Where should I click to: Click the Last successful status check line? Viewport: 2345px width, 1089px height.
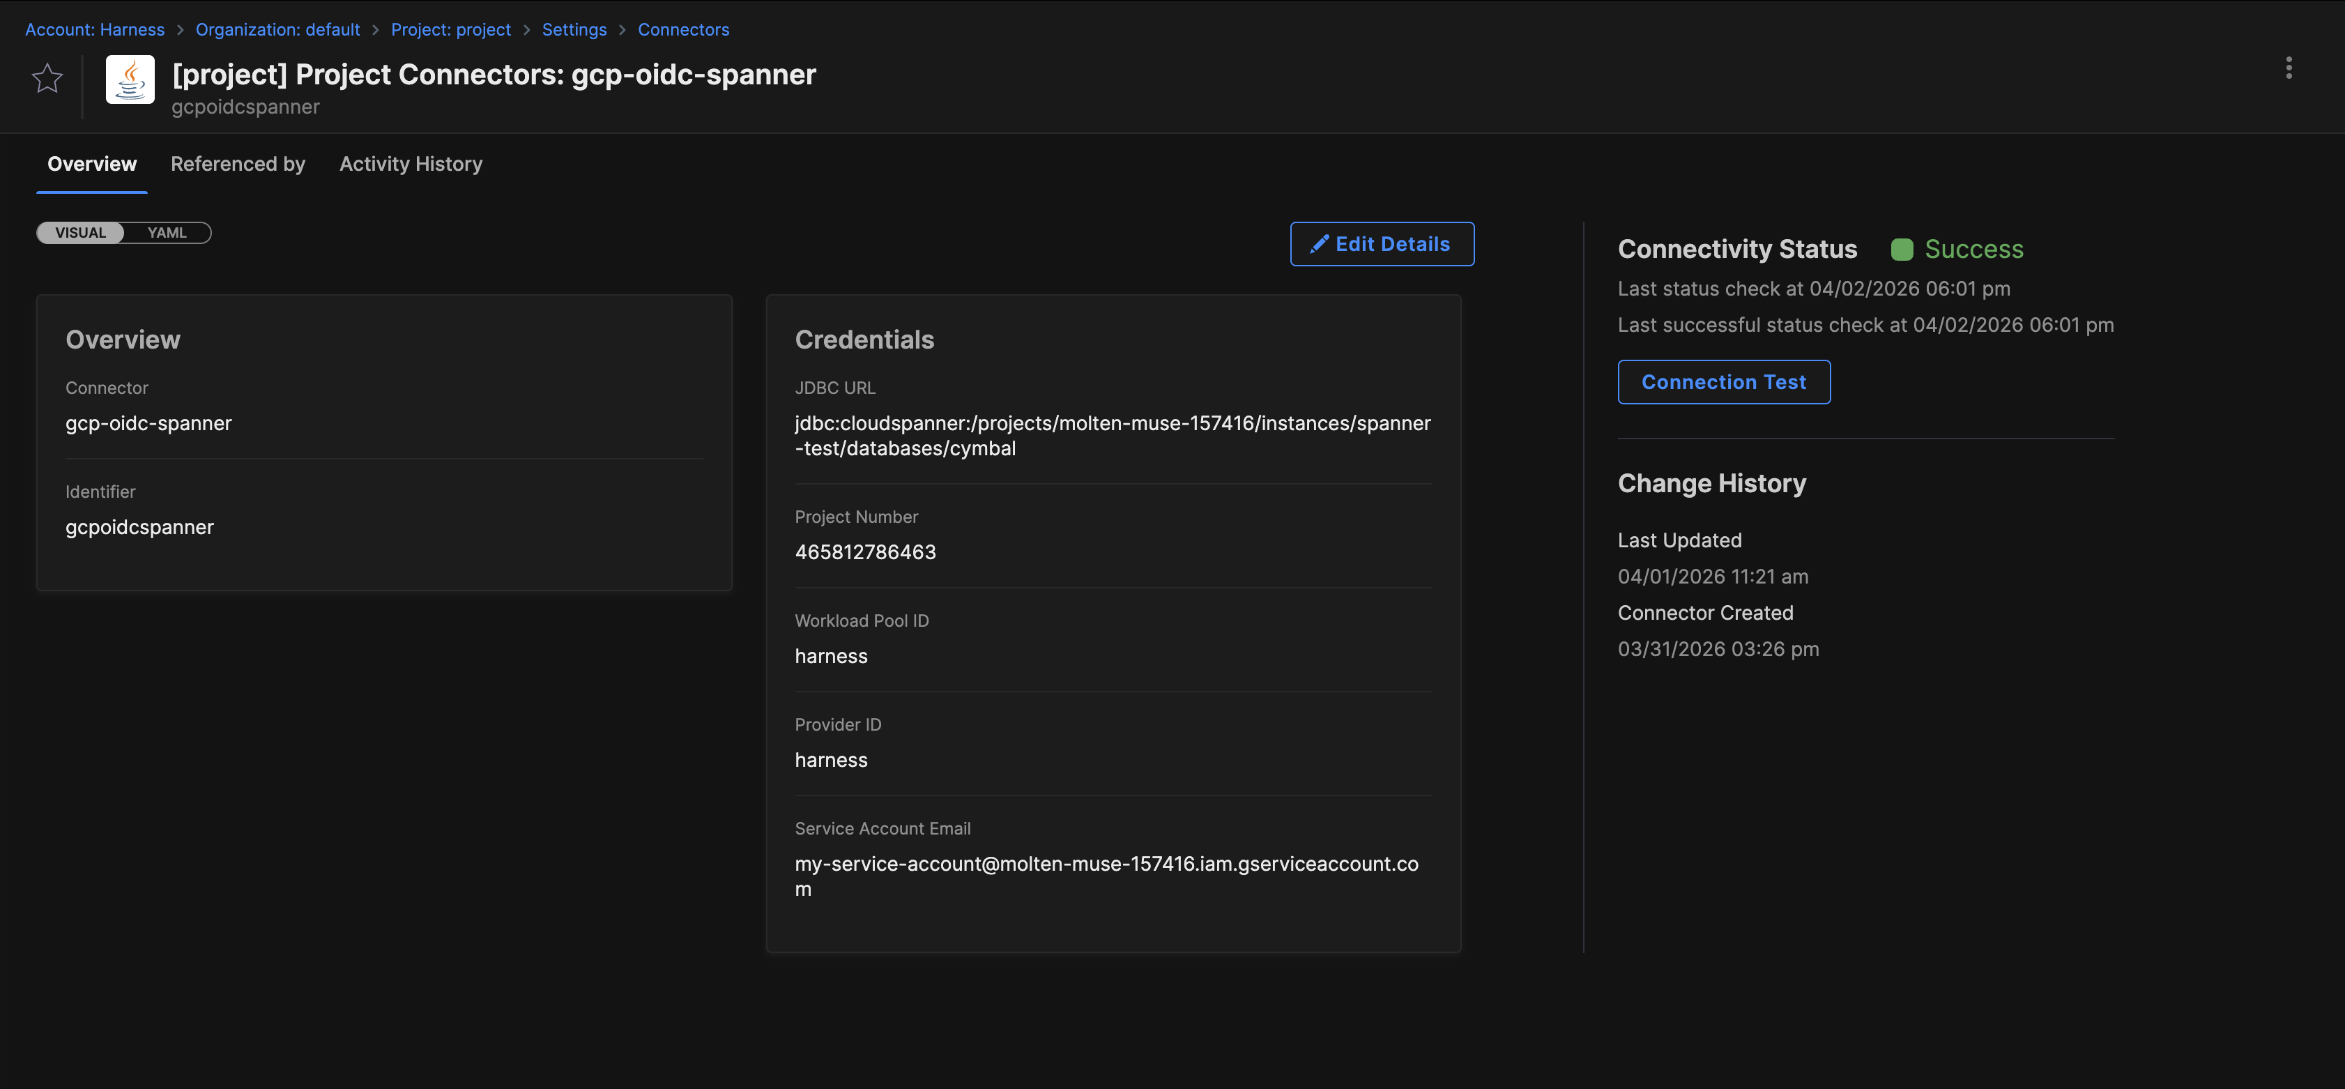click(1865, 325)
